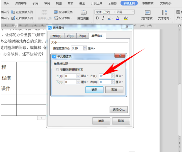This screenshot has height=152, width=182.
Task: Click the 选项(O)... button
Action: [x=118, y=110]
